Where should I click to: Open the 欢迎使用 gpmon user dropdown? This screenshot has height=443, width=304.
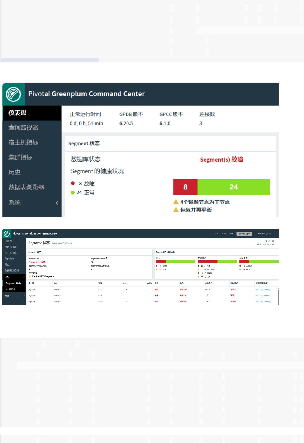coord(265,233)
